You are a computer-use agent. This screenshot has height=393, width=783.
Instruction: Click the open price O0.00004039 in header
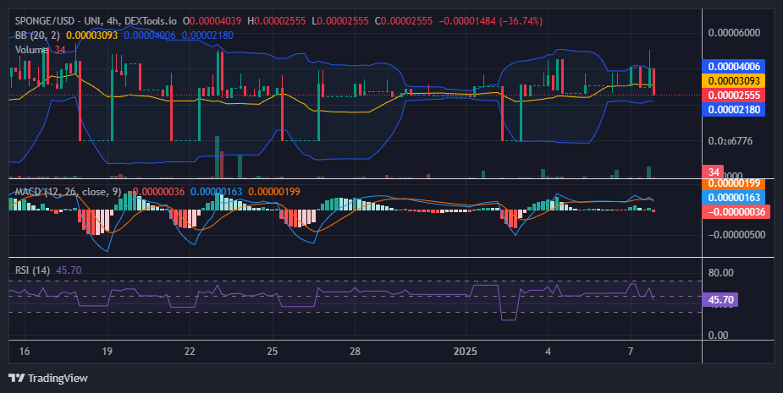tap(212, 21)
